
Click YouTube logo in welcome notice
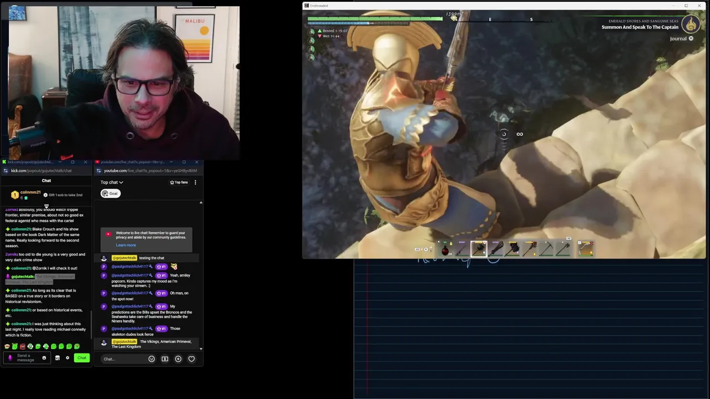click(109, 234)
